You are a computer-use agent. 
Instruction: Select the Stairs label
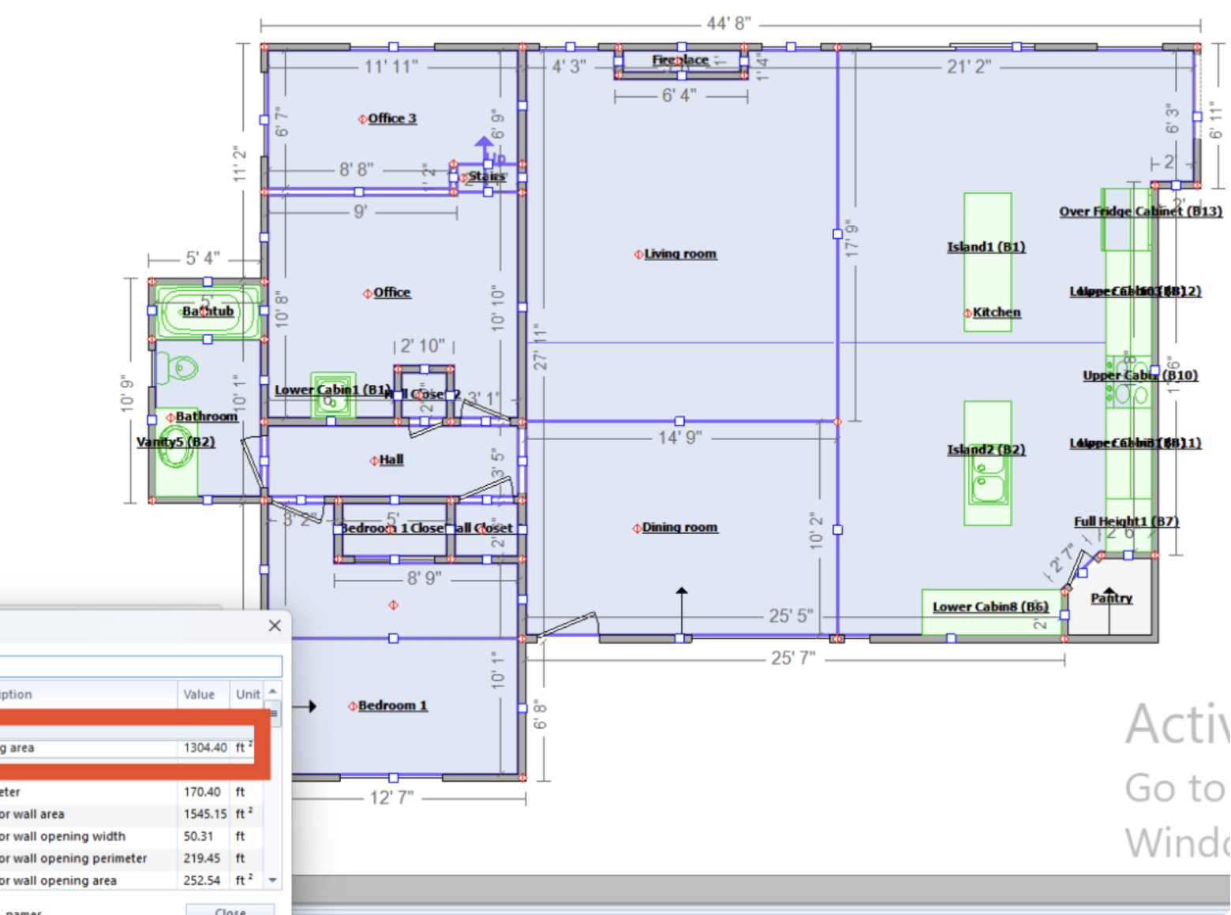pyautogui.click(x=487, y=176)
